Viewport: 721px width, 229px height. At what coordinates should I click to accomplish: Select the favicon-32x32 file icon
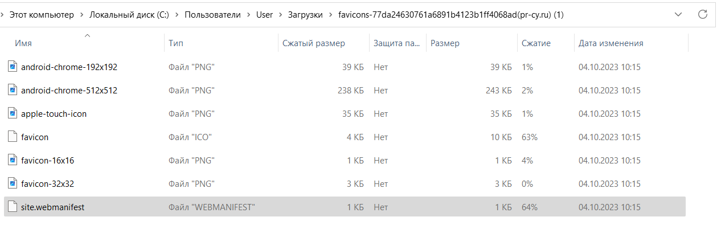(13, 183)
